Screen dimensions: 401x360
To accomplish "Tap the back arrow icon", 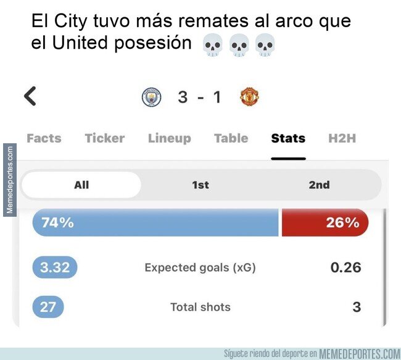I will (30, 96).
